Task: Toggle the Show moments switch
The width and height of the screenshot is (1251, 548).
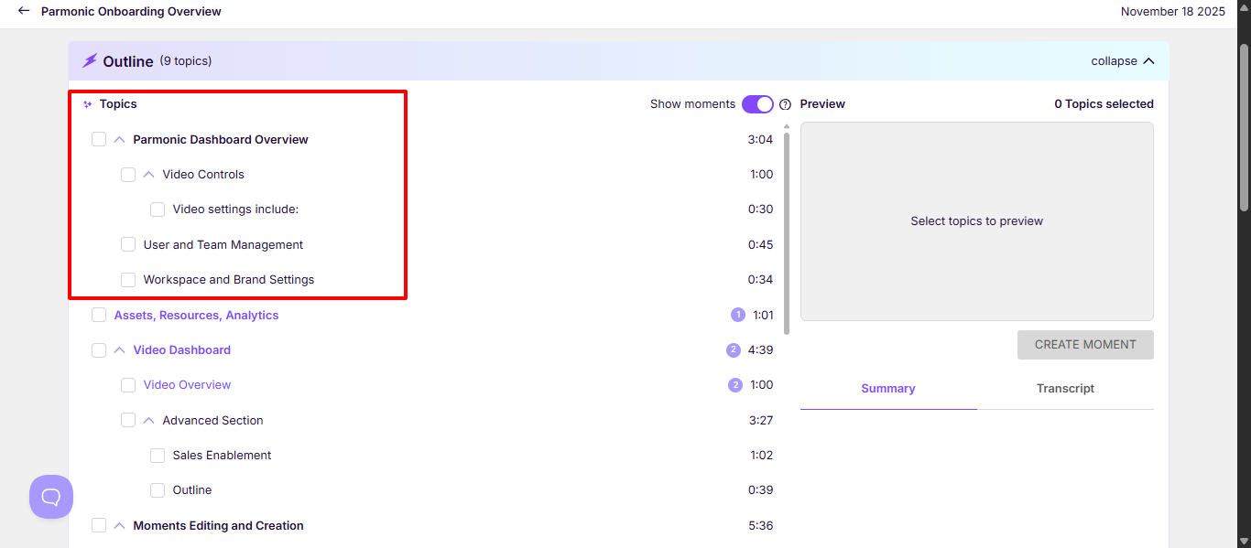Action: (x=757, y=104)
